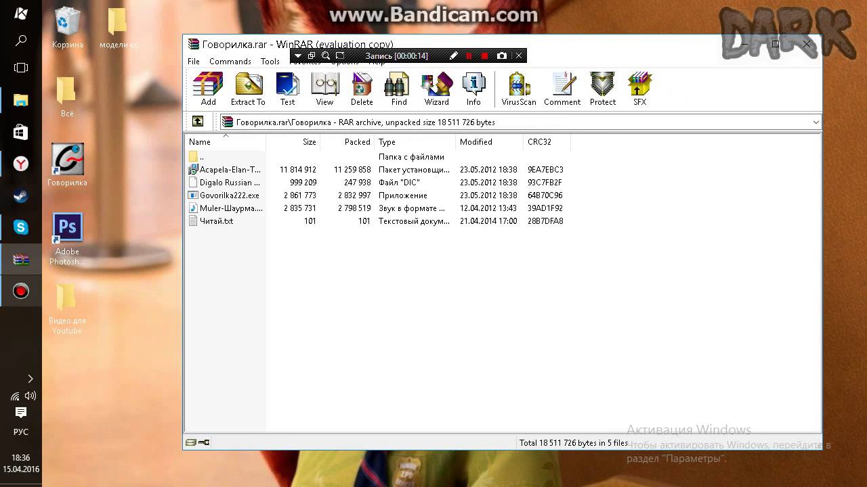
Task: Click the Delete toolbar icon
Action: click(x=362, y=89)
